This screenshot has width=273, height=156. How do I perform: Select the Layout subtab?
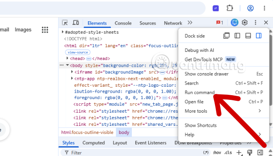click(x=120, y=143)
